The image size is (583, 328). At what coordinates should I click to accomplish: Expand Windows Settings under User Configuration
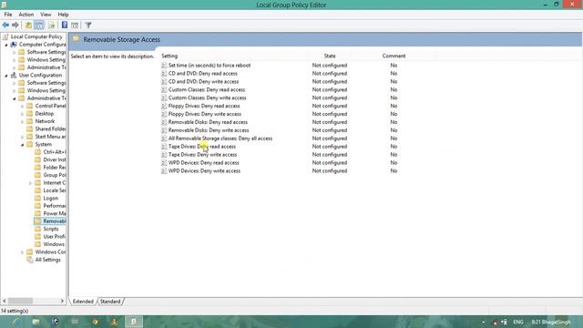pyautogui.click(x=15, y=91)
